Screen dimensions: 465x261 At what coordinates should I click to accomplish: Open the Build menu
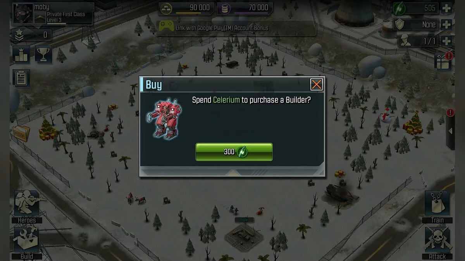pyautogui.click(x=27, y=243)
